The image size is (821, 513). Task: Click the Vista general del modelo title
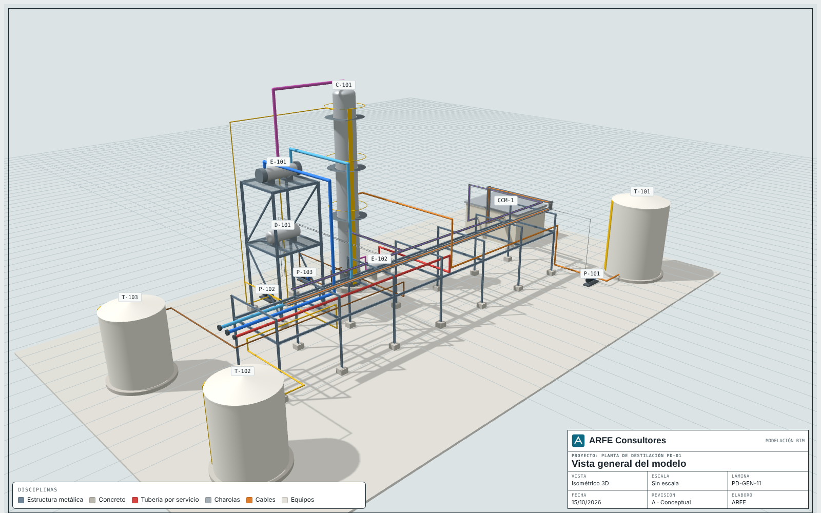coord(629,464)
